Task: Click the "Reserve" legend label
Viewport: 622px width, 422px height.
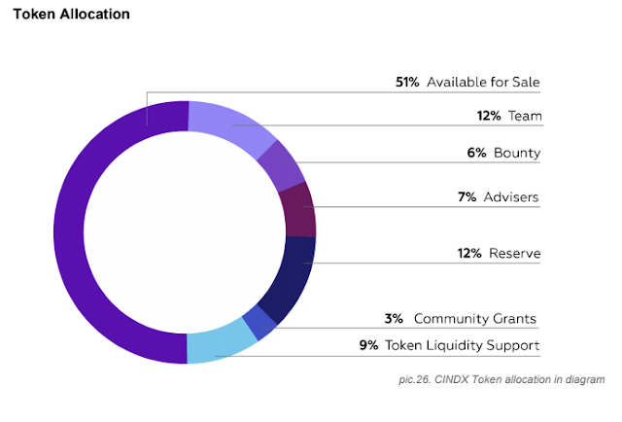Action: pos(514,254)
